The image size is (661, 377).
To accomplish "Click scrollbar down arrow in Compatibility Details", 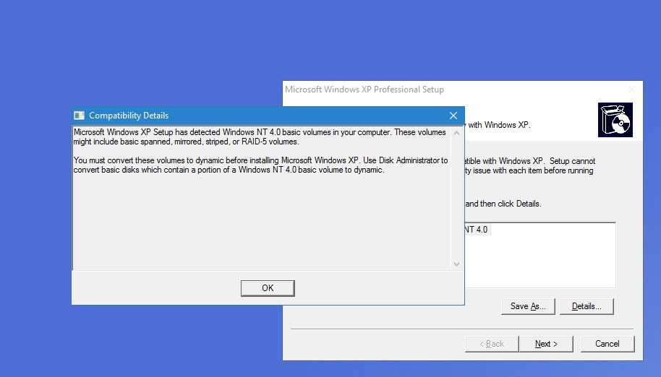I will pos(456,264).
